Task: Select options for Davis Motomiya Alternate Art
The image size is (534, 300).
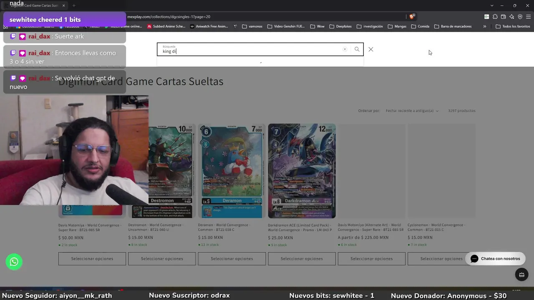Action: 372,258
